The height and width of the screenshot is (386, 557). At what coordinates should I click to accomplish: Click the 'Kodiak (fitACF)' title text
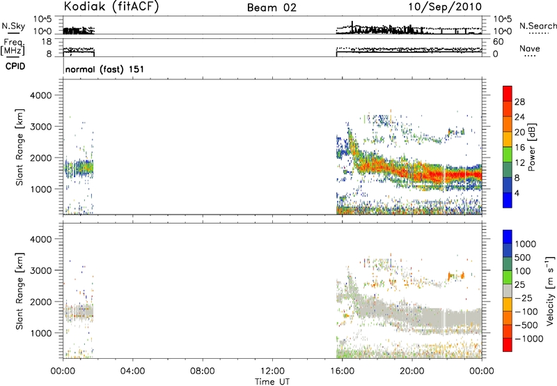pos(111,6)
